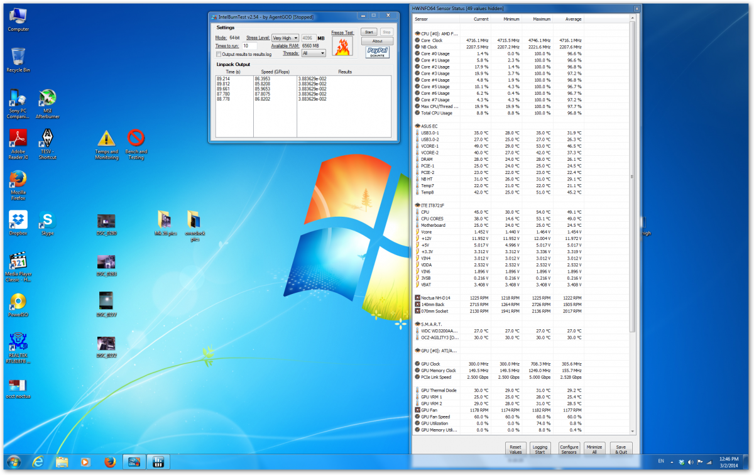Click the Save & Quit button in HWiNFO64
Viewport: 754px width, 475px height.
[x=621, y=449]
